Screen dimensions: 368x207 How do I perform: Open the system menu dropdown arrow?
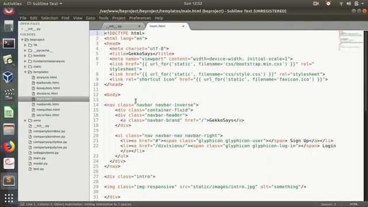363,3
